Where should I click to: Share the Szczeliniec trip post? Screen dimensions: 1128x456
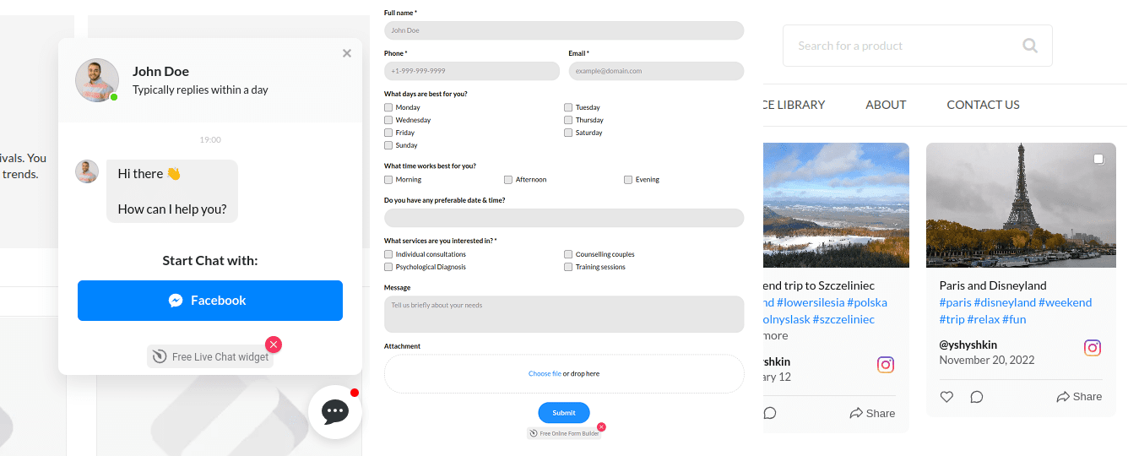tap(872, 413)
